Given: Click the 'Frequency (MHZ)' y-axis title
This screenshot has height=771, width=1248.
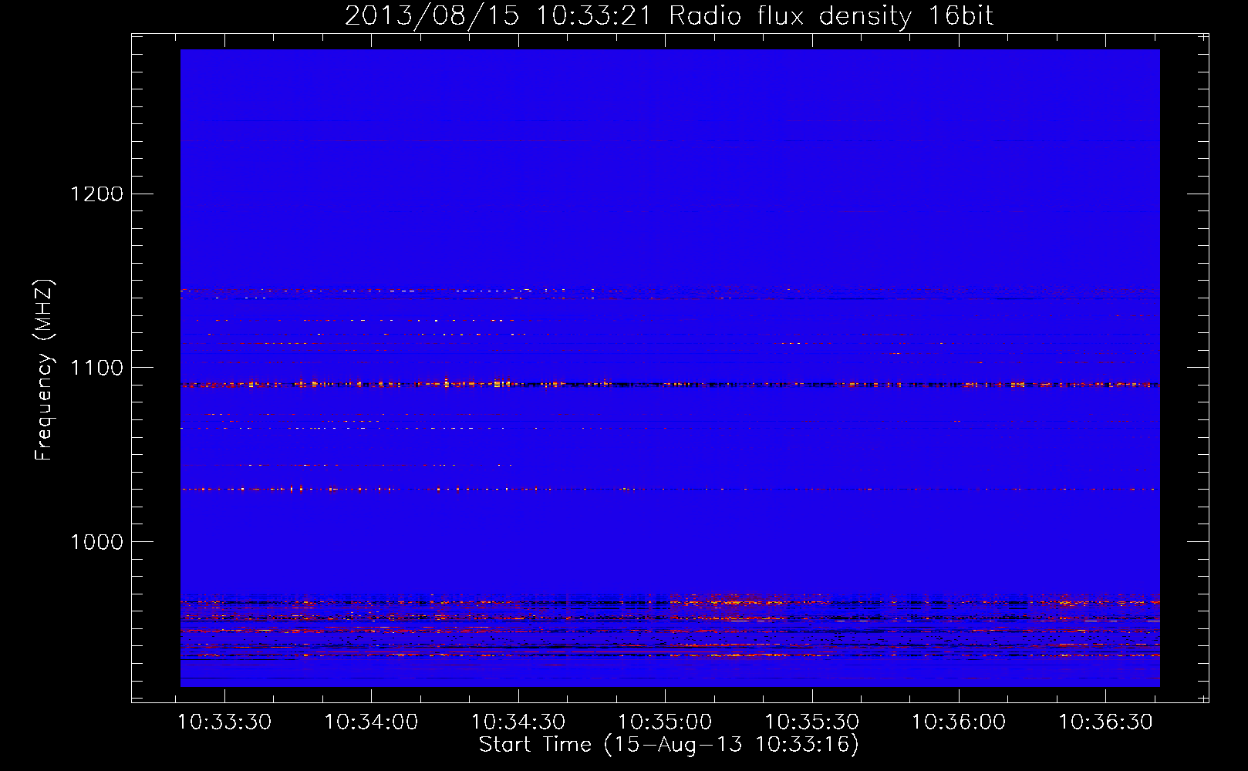Looking at the screenshot, I should (x=44, y=370).
